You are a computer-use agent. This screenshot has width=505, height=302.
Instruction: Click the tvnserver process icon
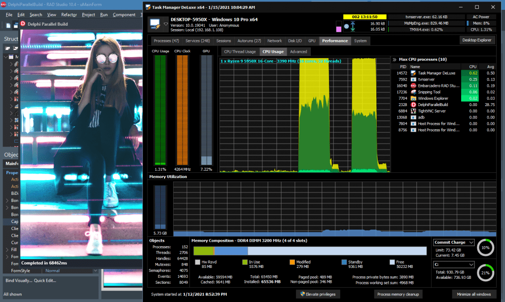[413, 79]
